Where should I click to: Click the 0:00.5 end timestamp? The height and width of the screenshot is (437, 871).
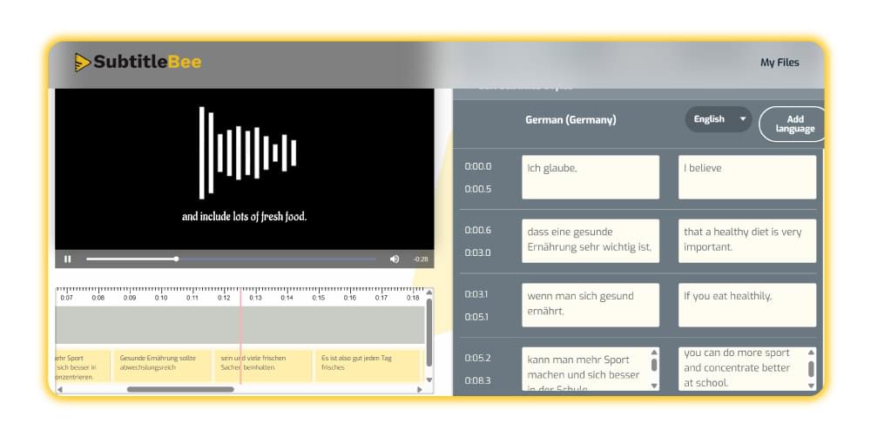477,189
